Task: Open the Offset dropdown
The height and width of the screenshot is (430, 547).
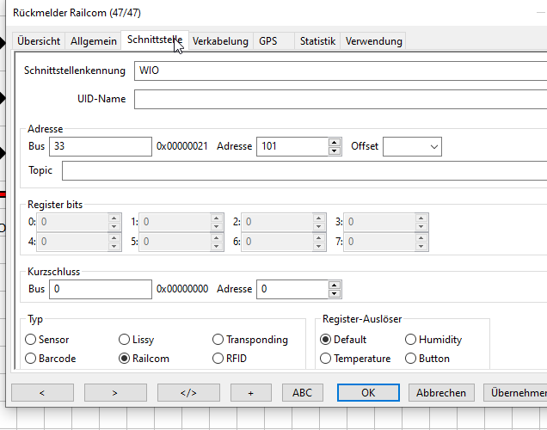Action: [x=412, y=146]
